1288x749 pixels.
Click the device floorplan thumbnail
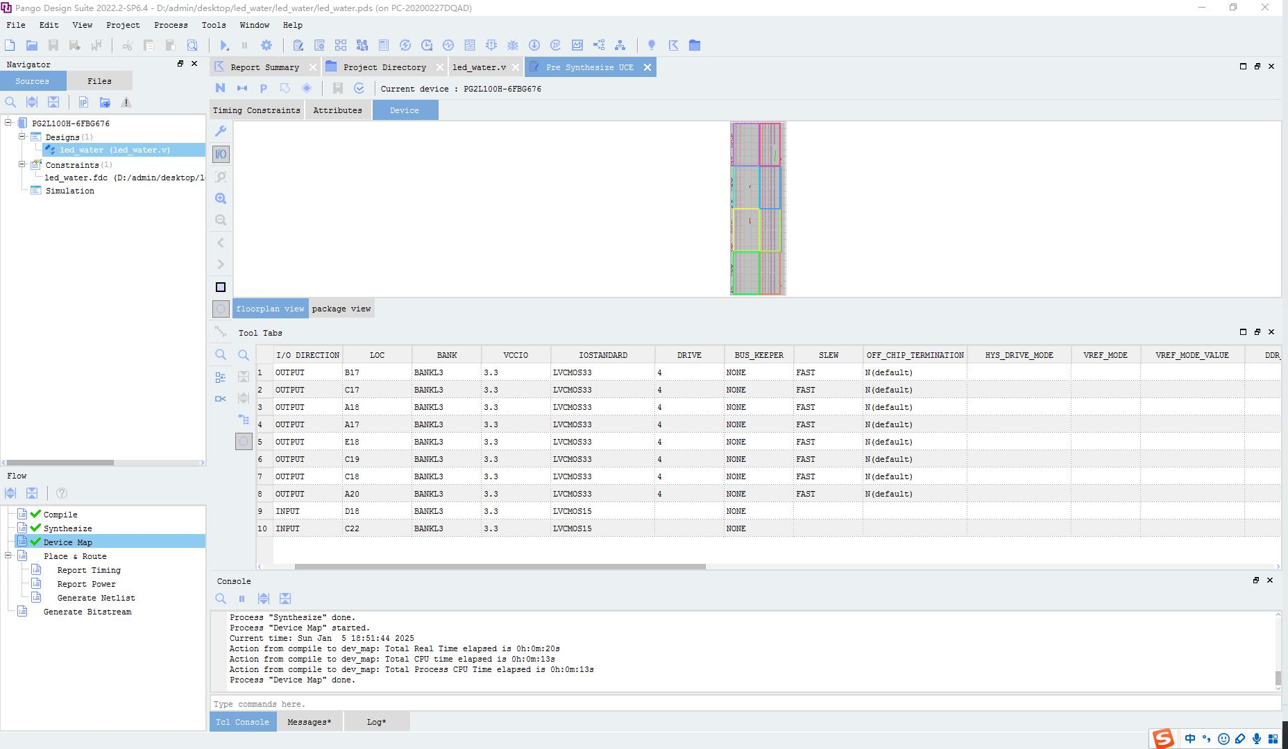758,209
